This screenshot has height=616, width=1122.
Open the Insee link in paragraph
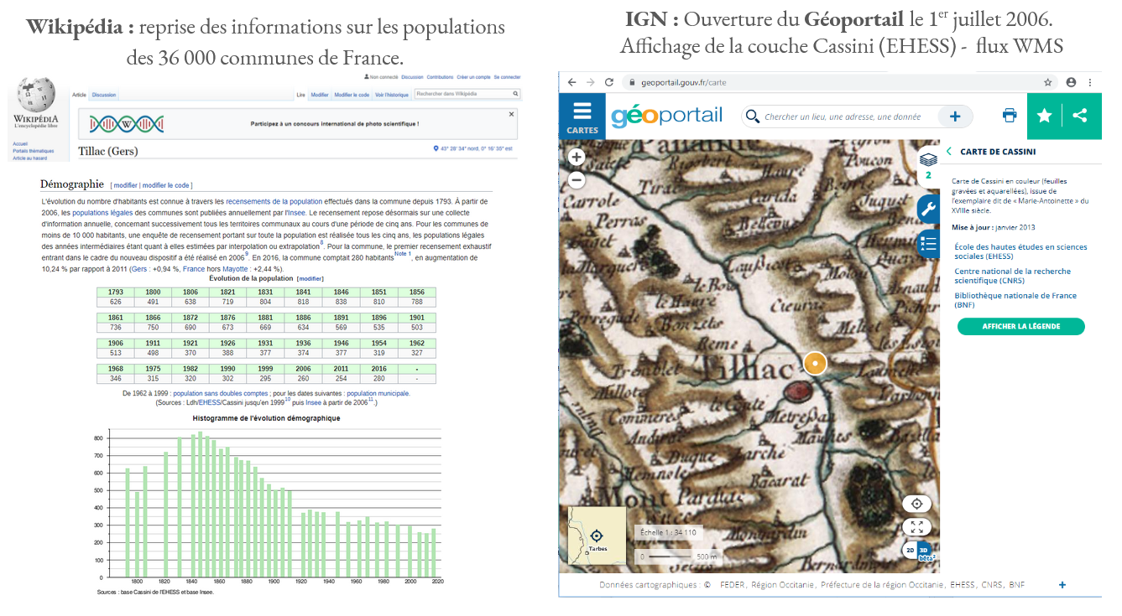[x=296, y=213]
